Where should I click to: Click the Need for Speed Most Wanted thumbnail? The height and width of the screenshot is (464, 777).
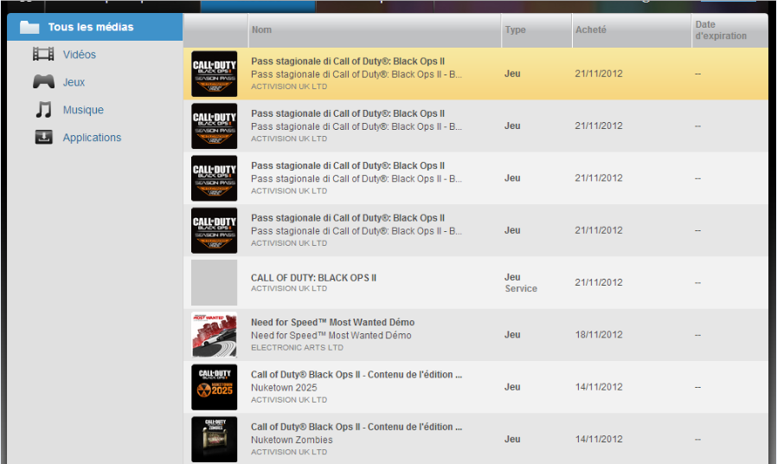coord(214,335)
